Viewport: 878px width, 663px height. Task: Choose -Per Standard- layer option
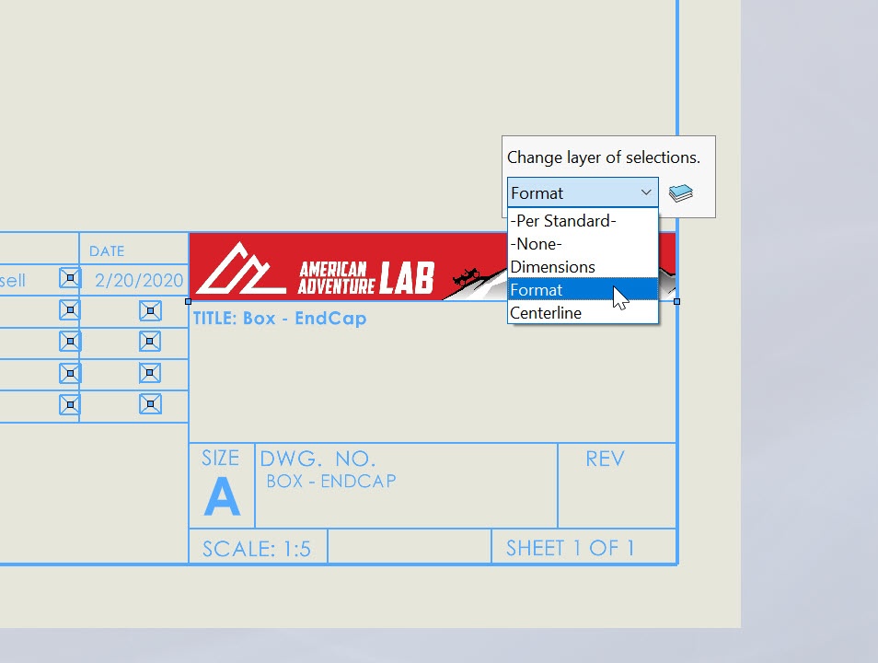point(583,221)
